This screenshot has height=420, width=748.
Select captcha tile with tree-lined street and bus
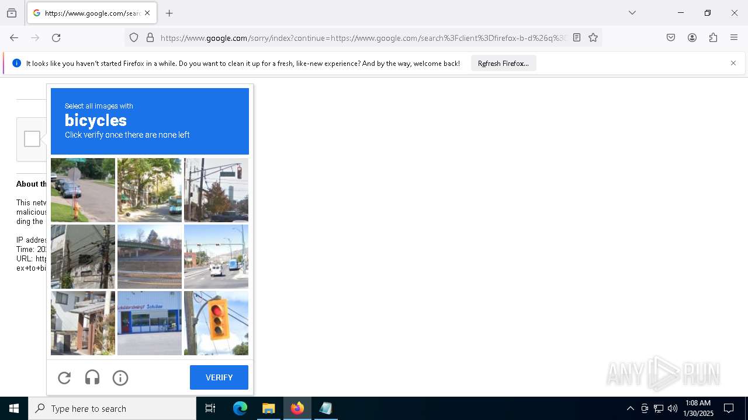[150, 190]
